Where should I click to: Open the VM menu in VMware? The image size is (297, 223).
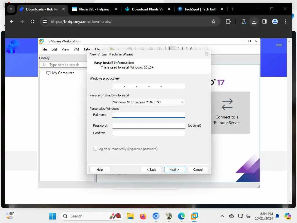[x=76, y=49]
